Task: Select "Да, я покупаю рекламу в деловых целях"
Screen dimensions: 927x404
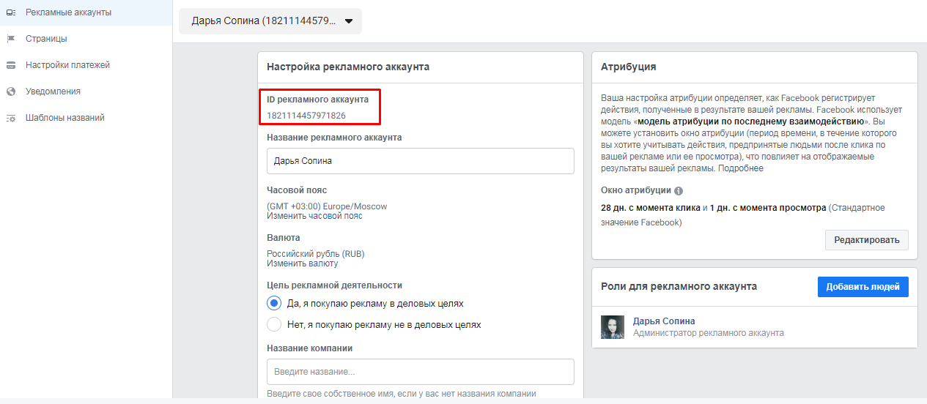Action: (x=274, y=303)
